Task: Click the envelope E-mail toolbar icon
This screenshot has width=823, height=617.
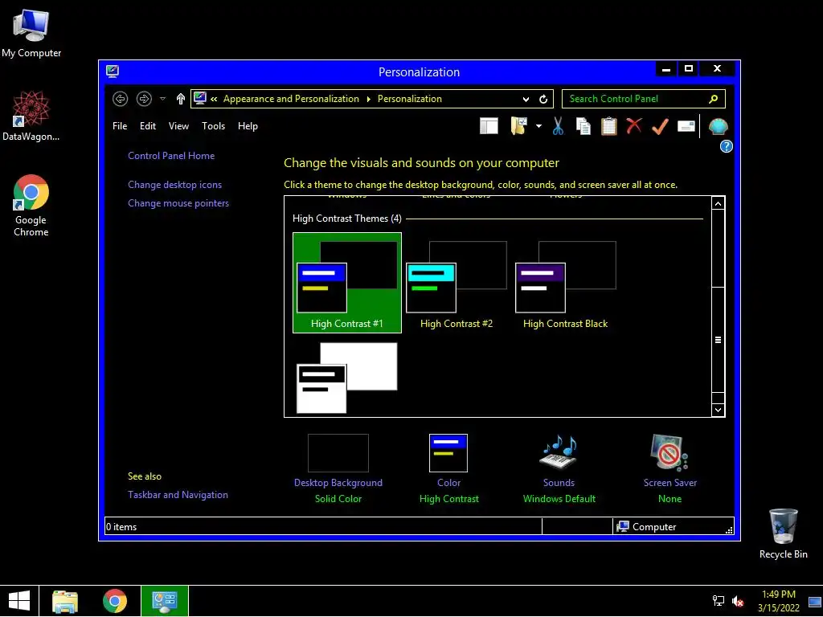Action: [x=686, y=126]
